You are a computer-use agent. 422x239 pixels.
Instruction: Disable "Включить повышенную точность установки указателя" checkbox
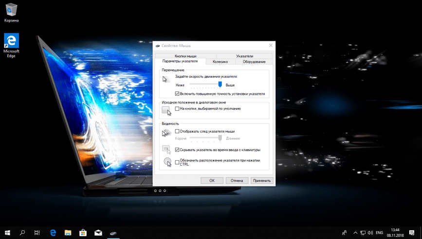coord(177,93)
